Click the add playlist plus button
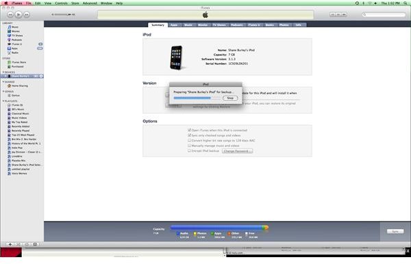This screenshot has width=411, height=264. tap(10, 244)
